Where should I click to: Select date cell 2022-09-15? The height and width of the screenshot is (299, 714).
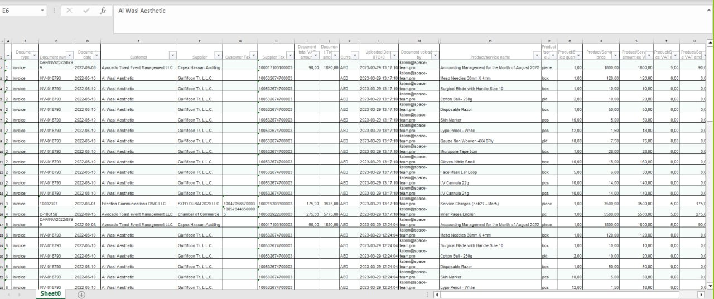coord(87,211)
